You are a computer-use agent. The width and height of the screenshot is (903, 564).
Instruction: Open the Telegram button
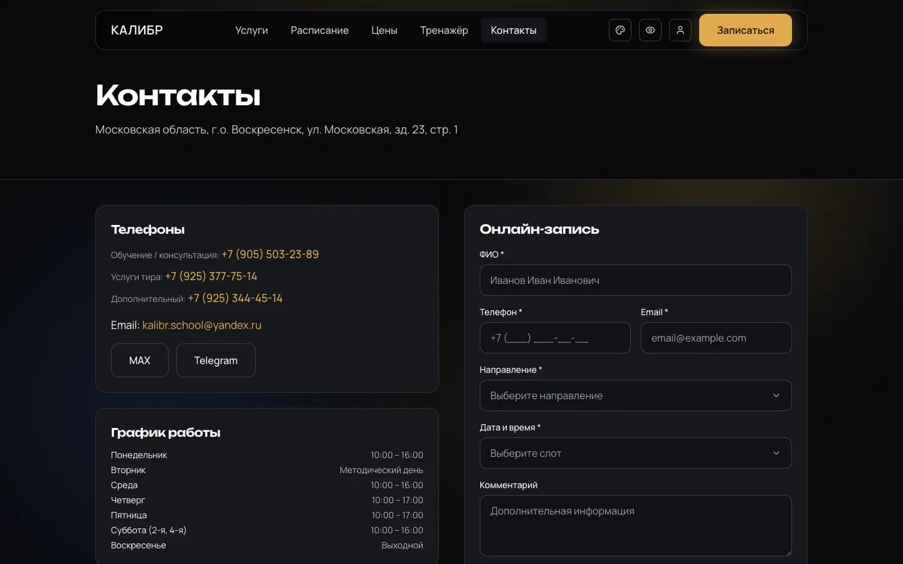point(216,360)
